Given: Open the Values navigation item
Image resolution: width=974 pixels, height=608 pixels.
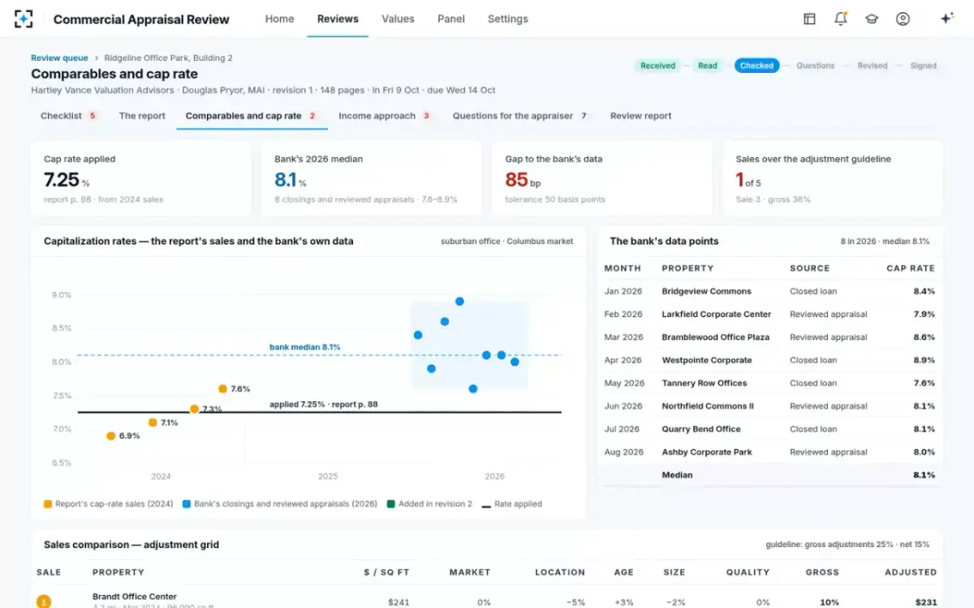Looking at the screenshot, I should click(x=398, y=19).
